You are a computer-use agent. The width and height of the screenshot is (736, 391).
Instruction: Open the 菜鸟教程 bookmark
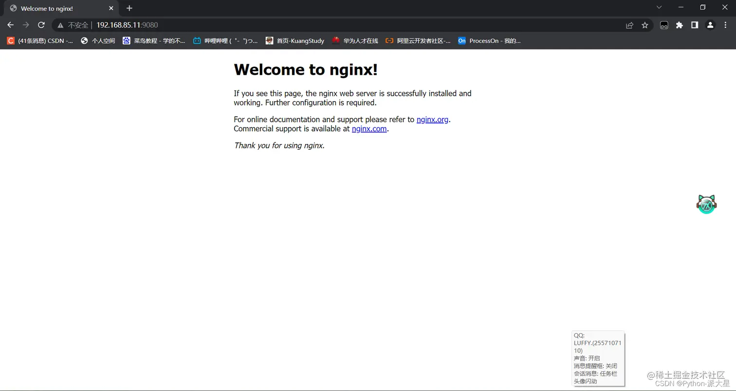[154, 41]
